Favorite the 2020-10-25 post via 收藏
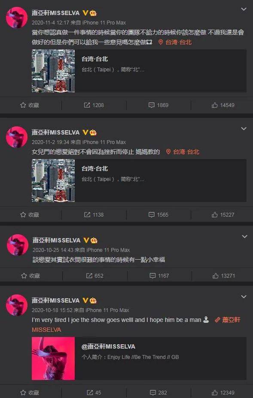This screenshot has width=253, height=398. [x=30, y=276]
